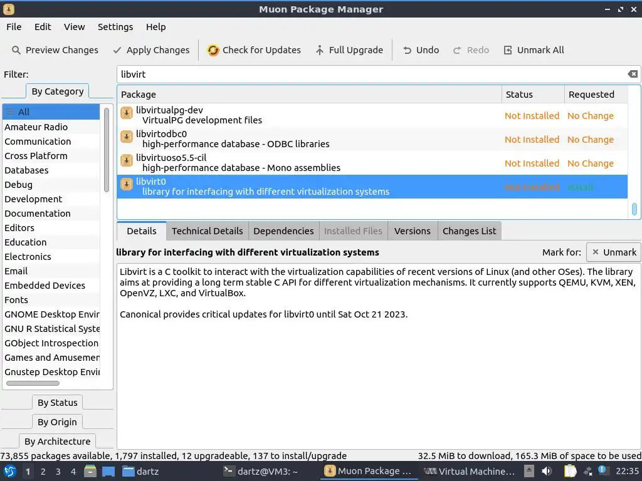The width and height of the screenshot is (642, 481).
Task: Switch to the Changes List tab
Action: [469, 231]
